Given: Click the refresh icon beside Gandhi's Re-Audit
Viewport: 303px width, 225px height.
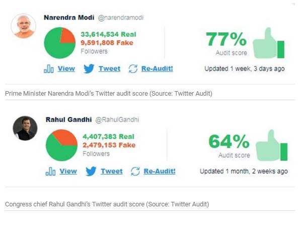Looking at the screenshot, I should click(135, 171).
